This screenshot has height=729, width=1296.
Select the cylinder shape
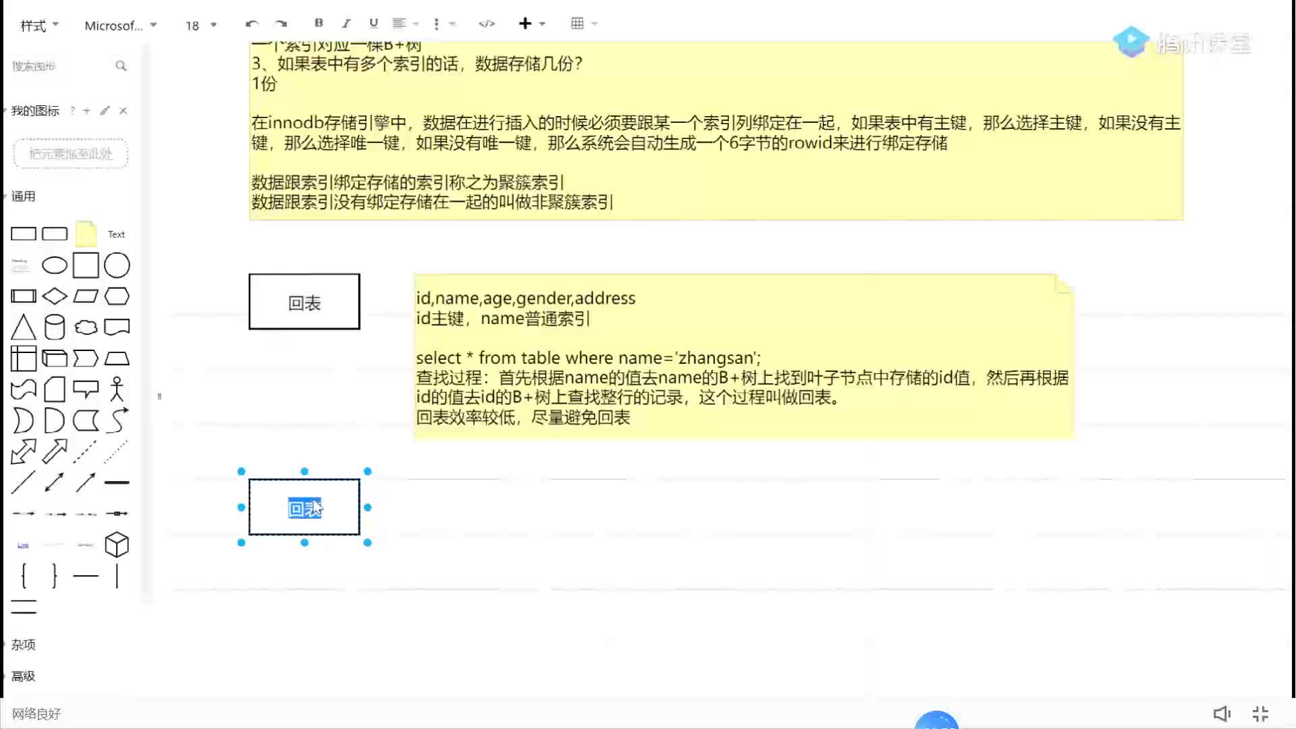click(55, 327)
